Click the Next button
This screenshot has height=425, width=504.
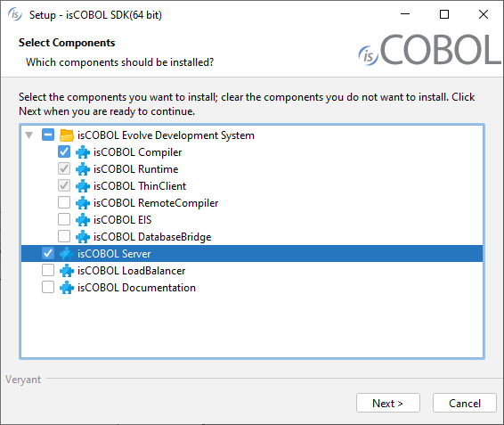click(388, 403)
